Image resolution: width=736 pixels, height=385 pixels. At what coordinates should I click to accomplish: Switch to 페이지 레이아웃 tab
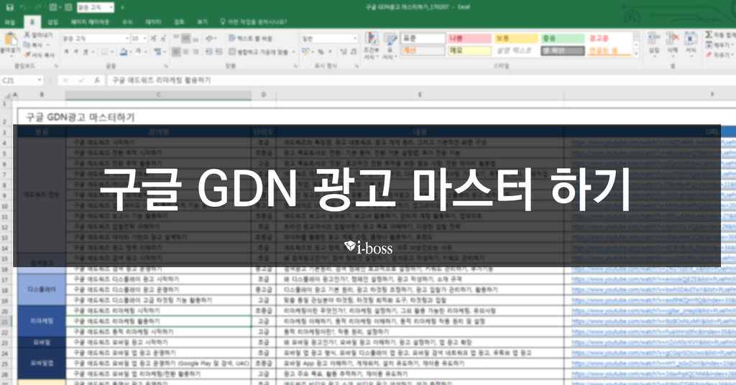90,22
